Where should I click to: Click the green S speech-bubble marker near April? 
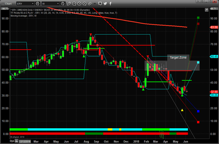tap(162, 136)
